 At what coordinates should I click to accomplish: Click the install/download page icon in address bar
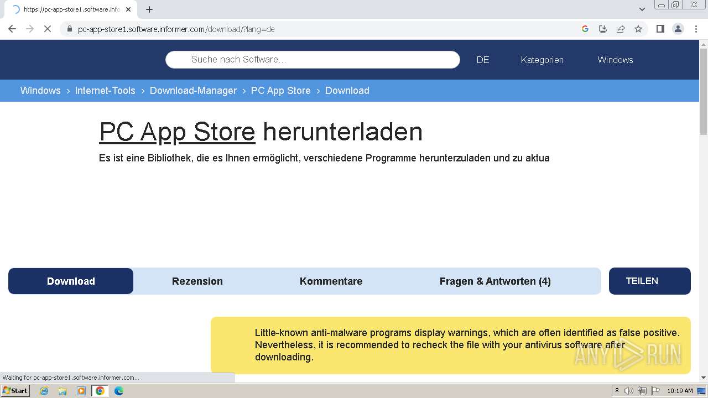point(603,29)
